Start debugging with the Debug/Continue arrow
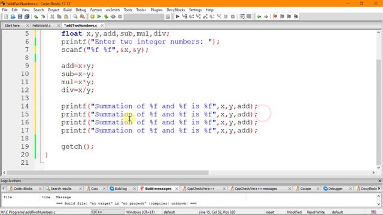Viewport: 383px width, 215px height. click(x=178, y=17)
